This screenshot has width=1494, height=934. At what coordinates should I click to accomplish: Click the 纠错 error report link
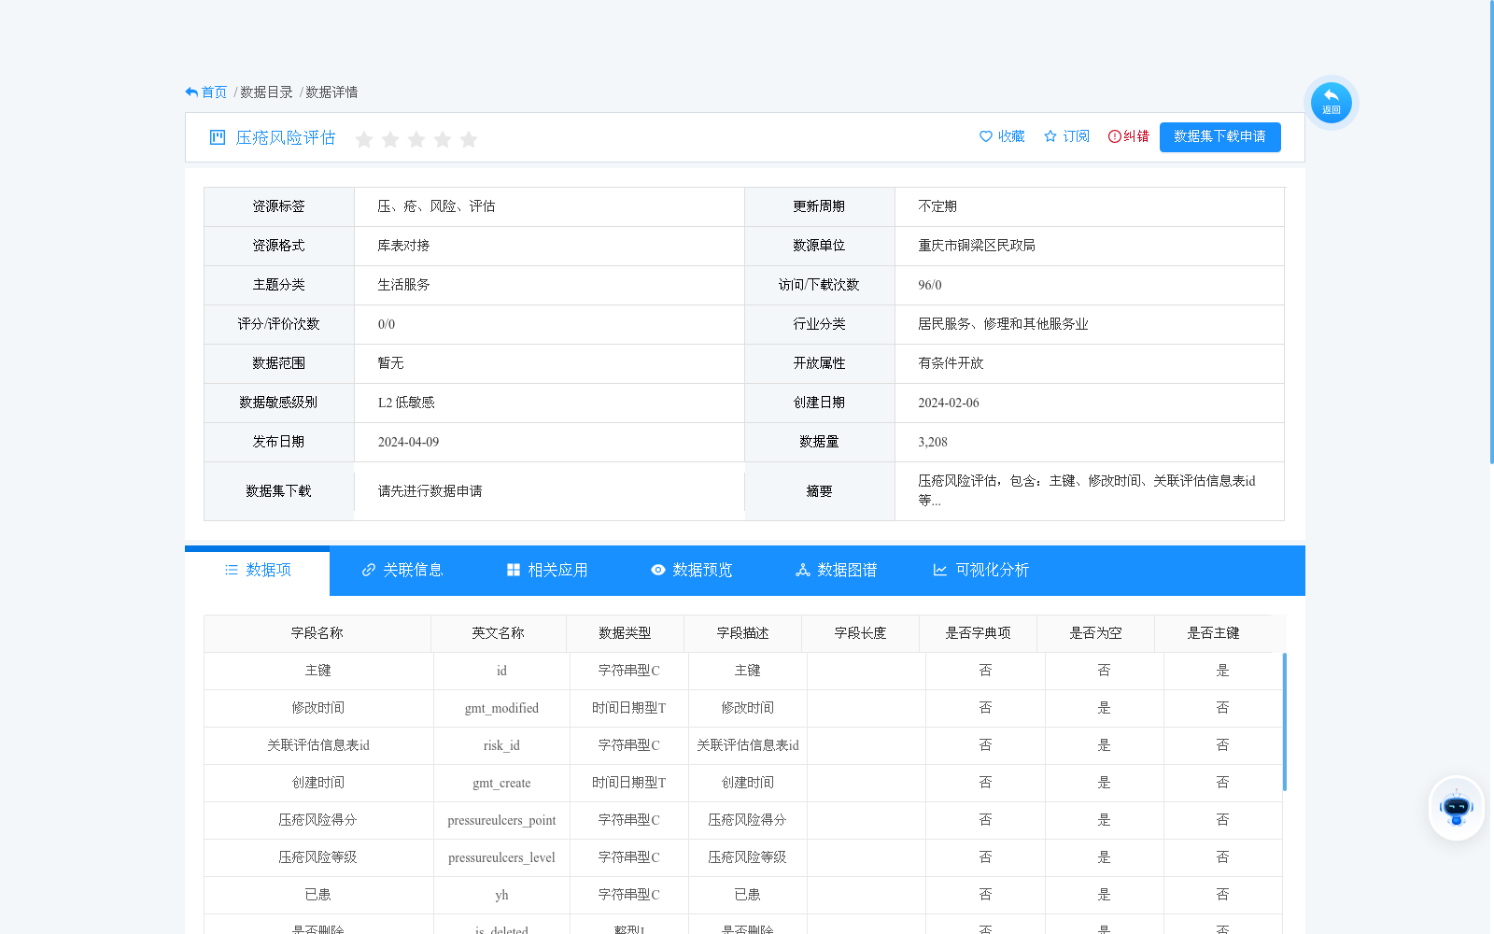pos(1128,136)
